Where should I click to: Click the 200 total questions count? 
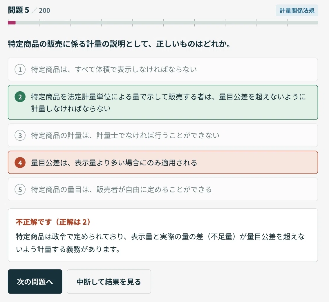click(x=44, y=10)
